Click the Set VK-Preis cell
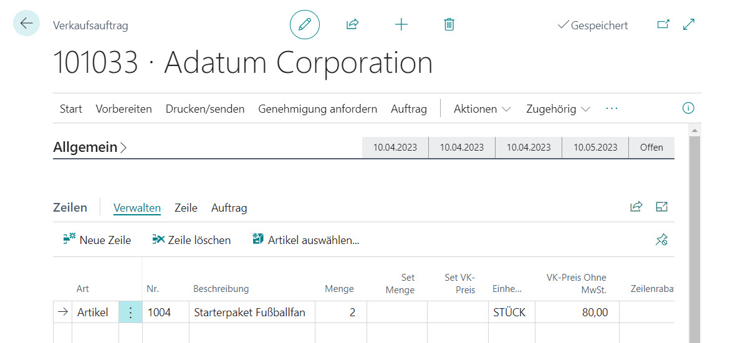The width and height of the screenshot is (753, 343). [x=458, y=312]
